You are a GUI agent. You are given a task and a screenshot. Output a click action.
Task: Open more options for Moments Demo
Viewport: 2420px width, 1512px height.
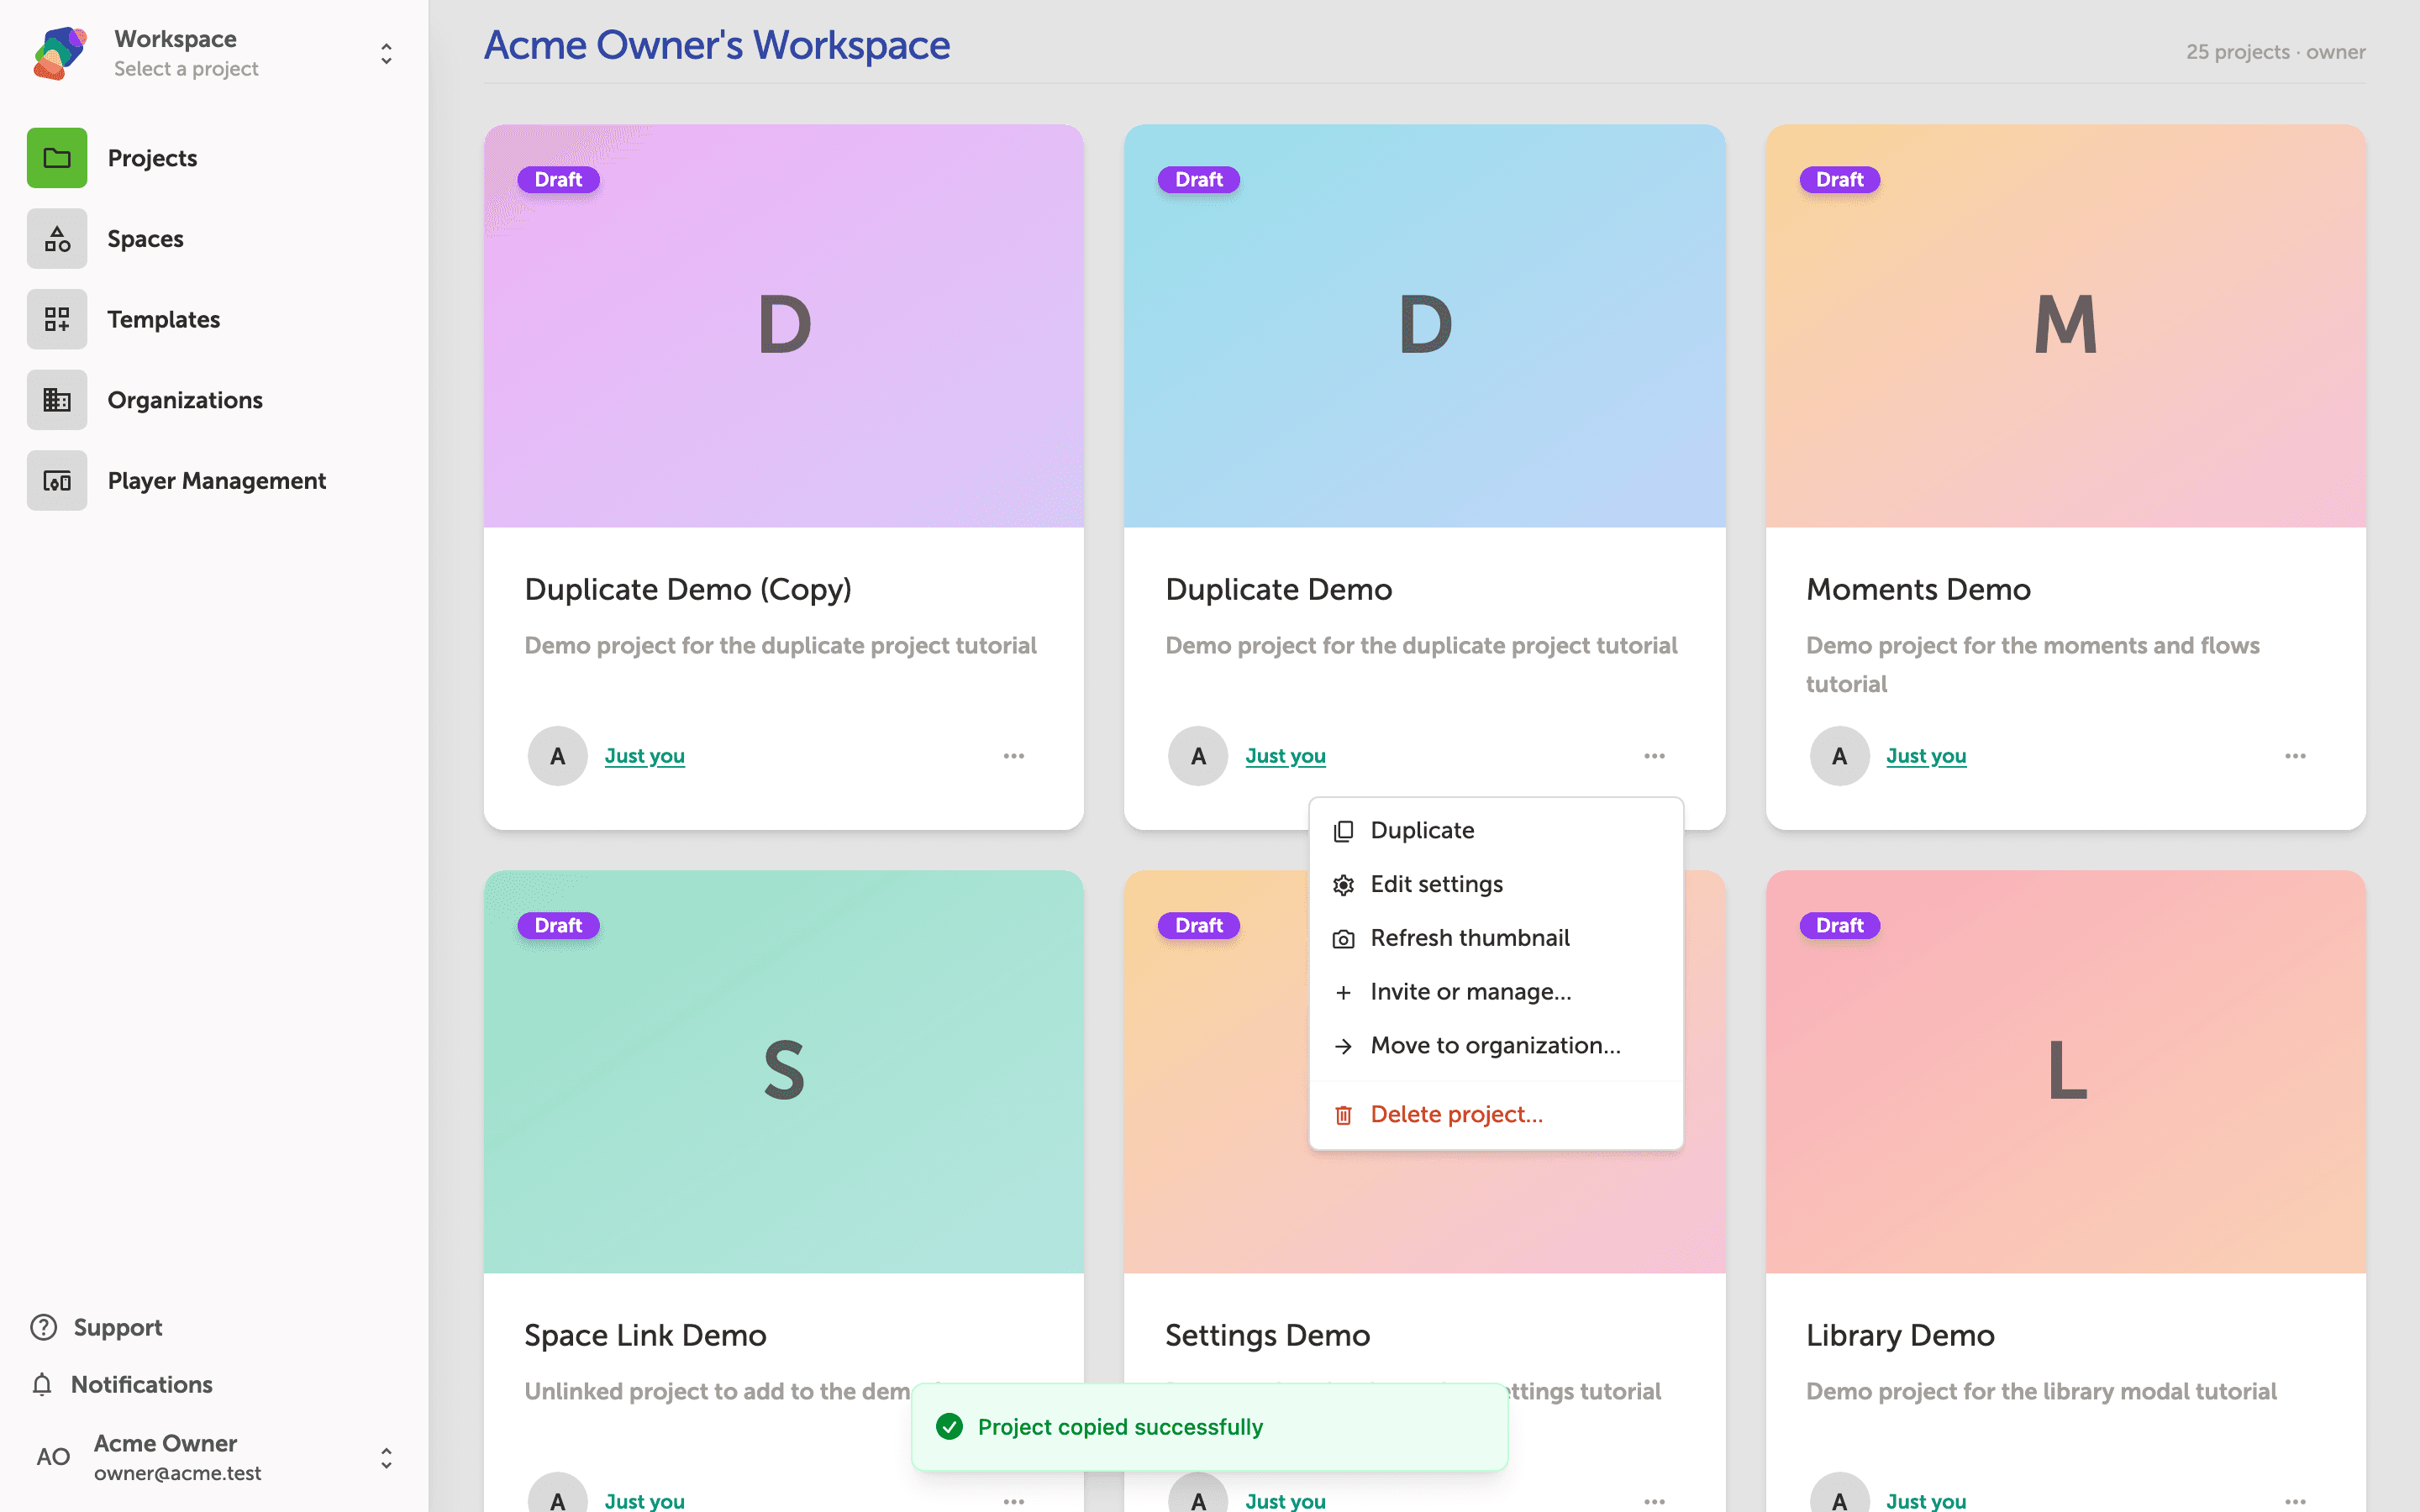tap(2295, 756)
